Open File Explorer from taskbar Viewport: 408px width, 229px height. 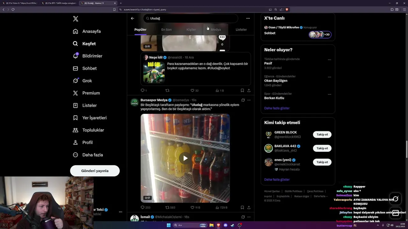(x=211, y=225)
